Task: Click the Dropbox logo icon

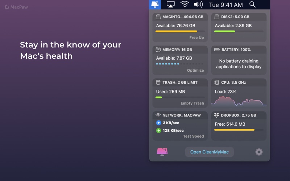Action: (216, 115)
